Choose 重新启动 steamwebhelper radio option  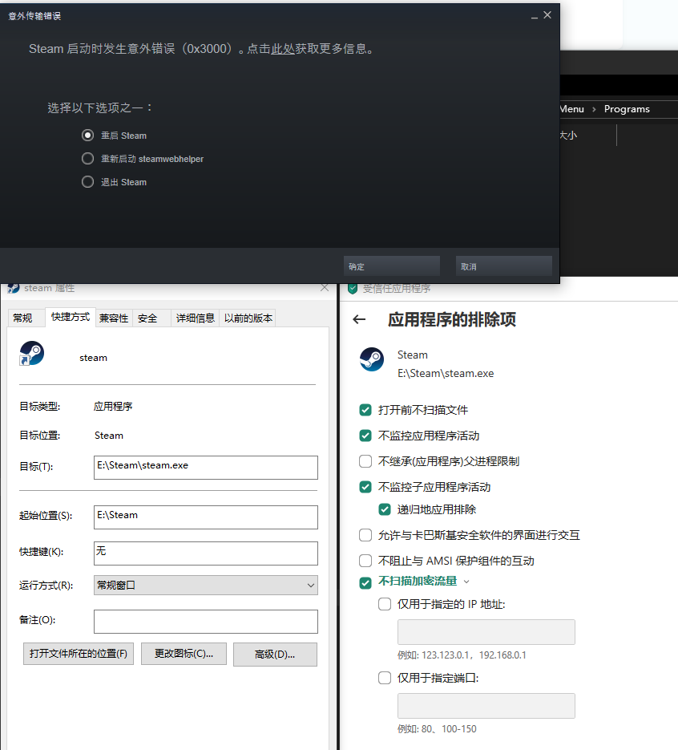(87, 158)
